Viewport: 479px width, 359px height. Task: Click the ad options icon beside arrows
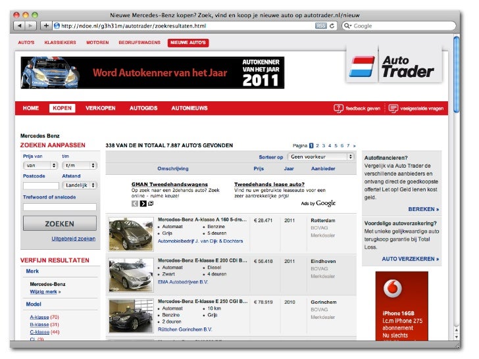pos(151,203)
